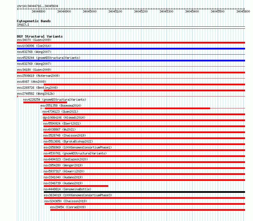
Task: Open variant nsv832768 (Wong2007)
Action: pyautogui.click(x=34, y=52)
